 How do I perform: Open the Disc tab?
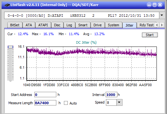[x=57, y=25]
